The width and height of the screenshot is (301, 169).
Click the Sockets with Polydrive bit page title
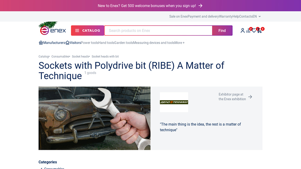tap(131, 71)
